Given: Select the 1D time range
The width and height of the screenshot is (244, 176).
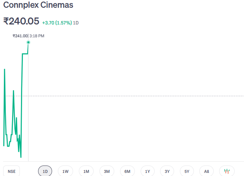Looking at the screenshot, I should pos(45,171).
